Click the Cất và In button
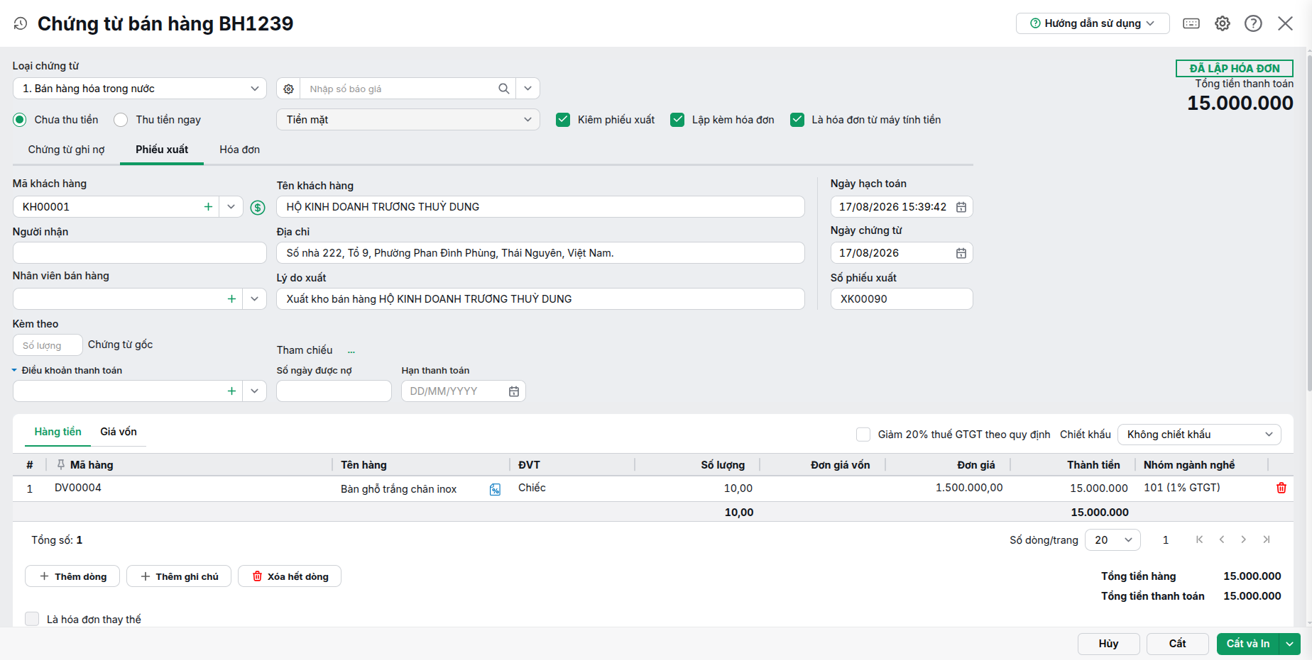1312x660 pixels. 1248,644
